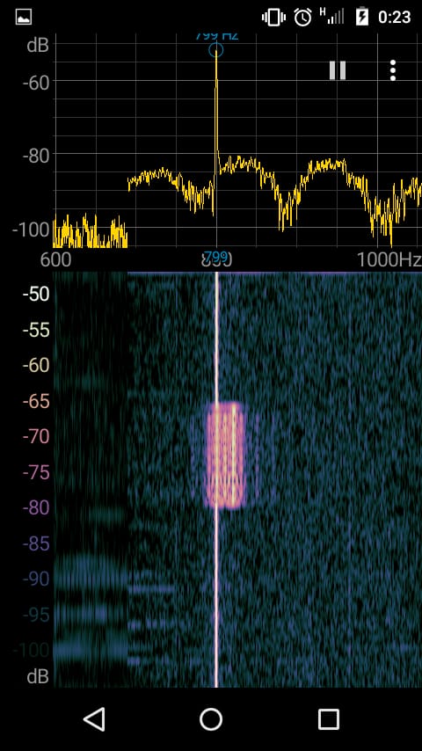Tap the vibrate mode status icon
Screen dimensions: 422x751
click(x=273, y=18)
